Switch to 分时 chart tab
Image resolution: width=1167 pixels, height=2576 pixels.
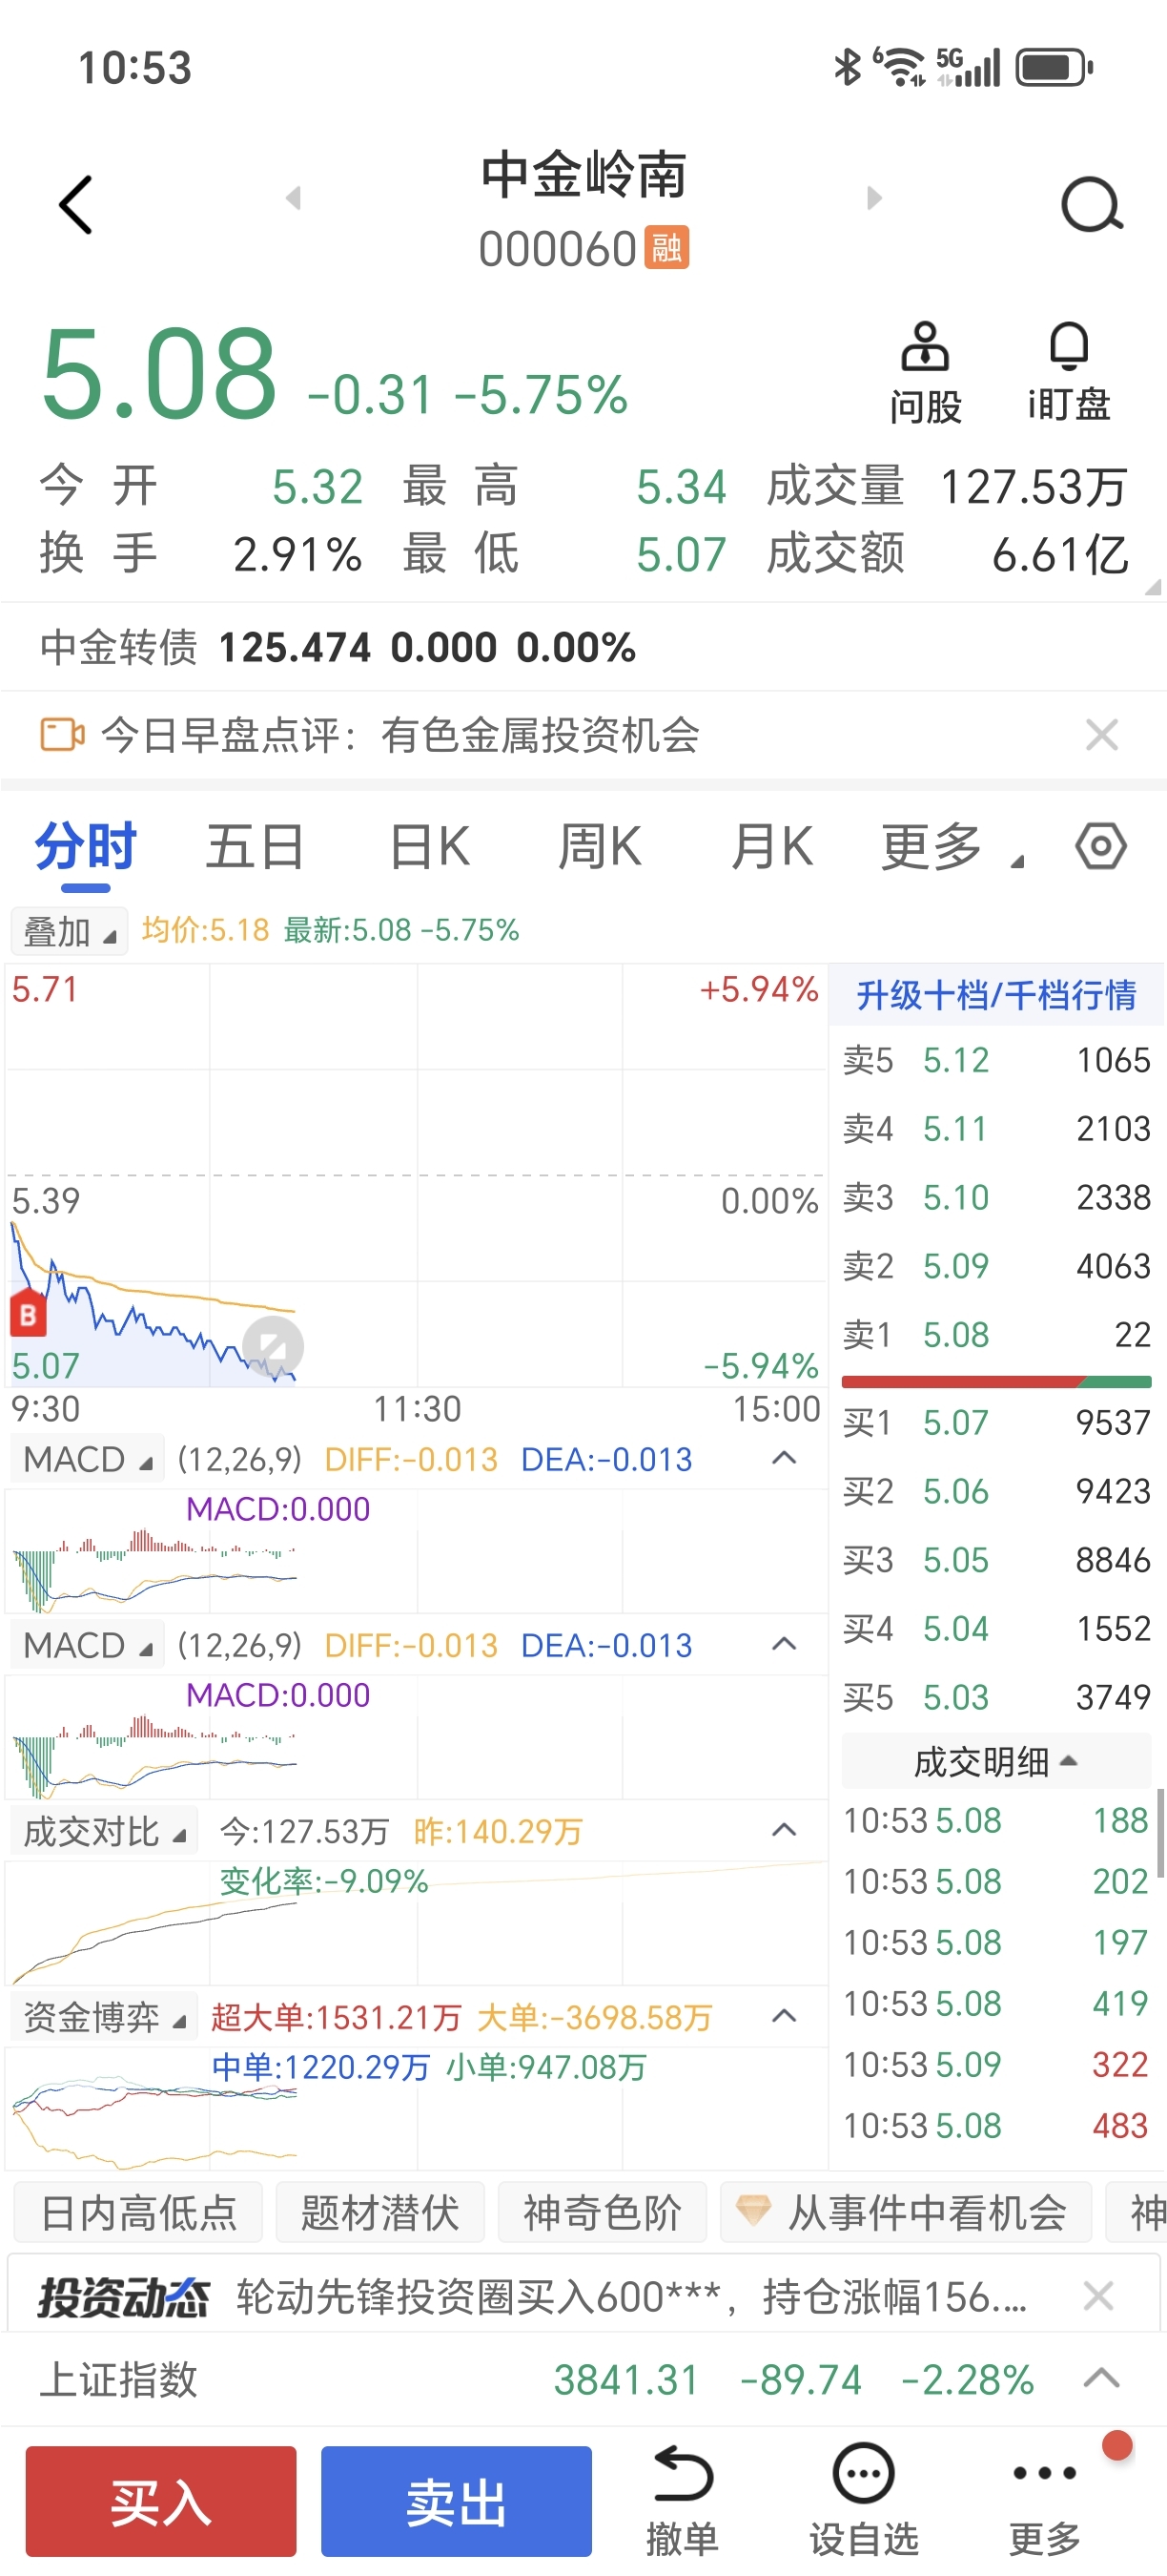(86, 848)
